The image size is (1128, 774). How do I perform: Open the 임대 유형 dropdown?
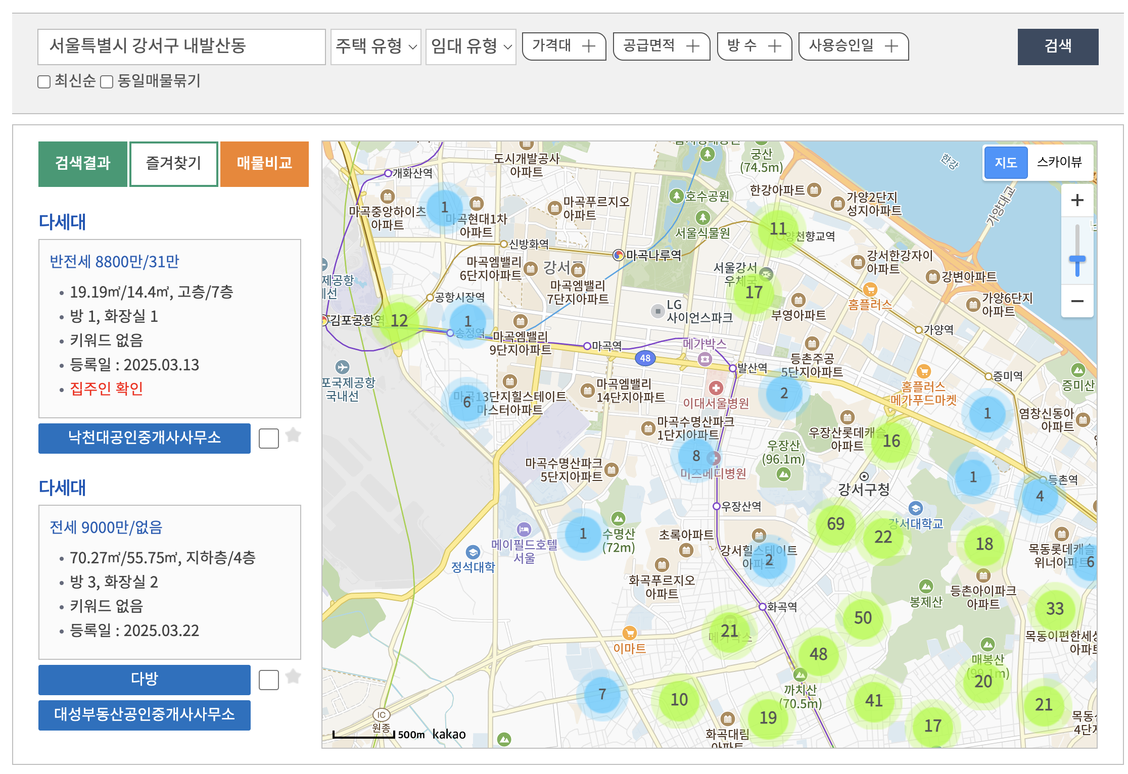pyautogui.click(x=471, y=47)
